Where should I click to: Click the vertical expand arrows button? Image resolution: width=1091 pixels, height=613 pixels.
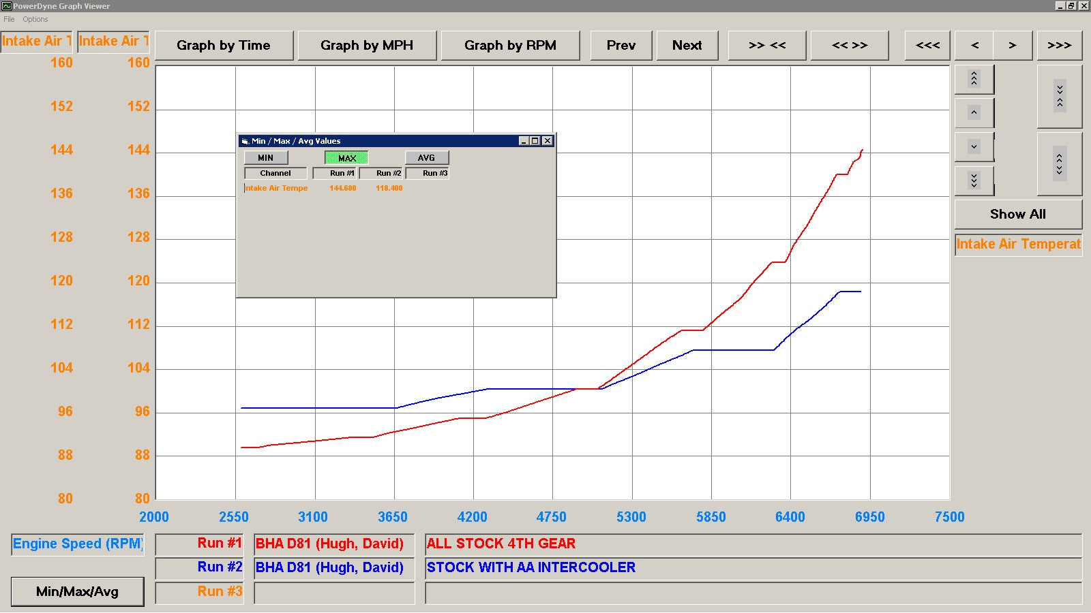(1059, 163)
